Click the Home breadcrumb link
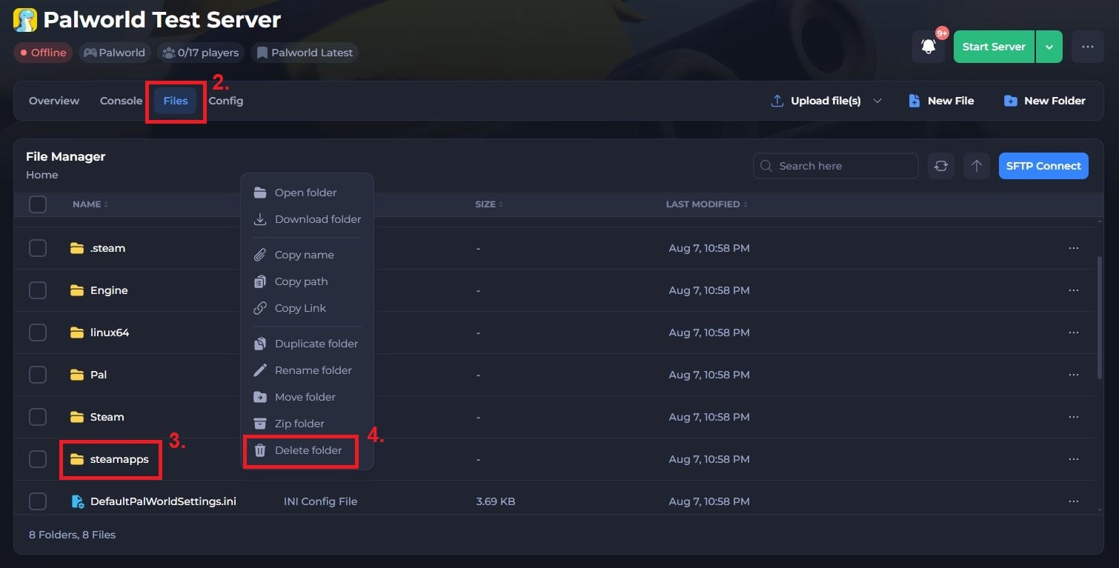 42,175
